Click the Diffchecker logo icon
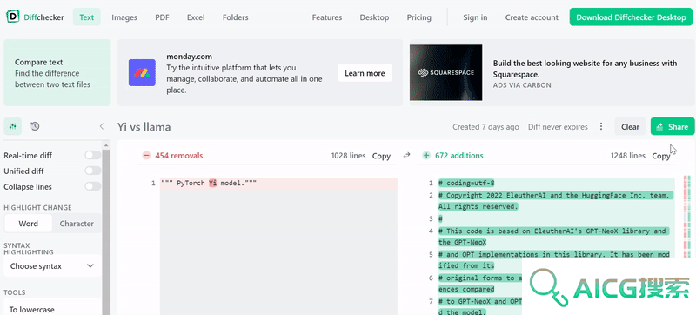 tap(12, 17)
